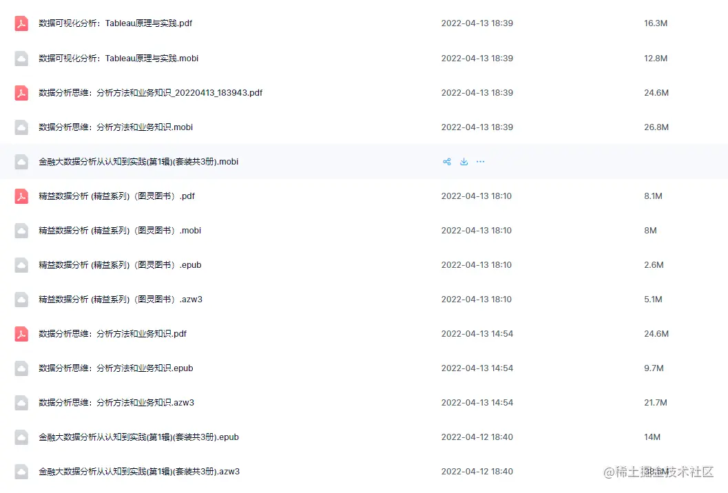This screenshot has height=493, width=728.
Task: Click file icon for 金融大数据分析 .mobi row
Action: pos(21,162)
